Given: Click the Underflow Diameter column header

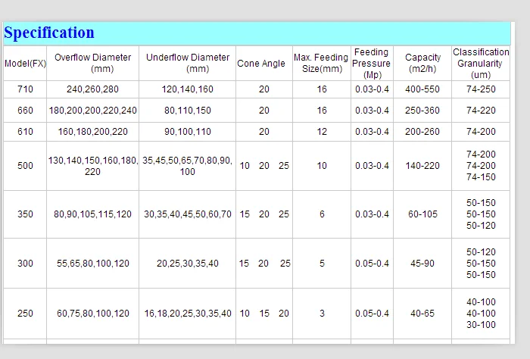Looking at the screenshot, I should click(x=187, y=63).
